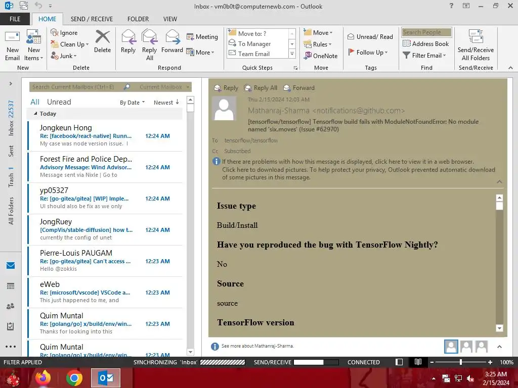Open the email from Pierre-Louis PAUGAM

point(105,261)
